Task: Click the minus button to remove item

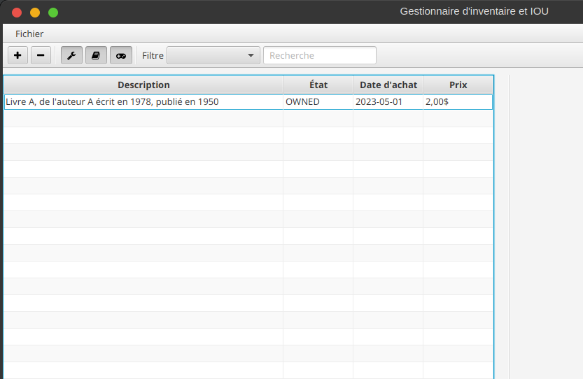Action: tap(41, 55)
